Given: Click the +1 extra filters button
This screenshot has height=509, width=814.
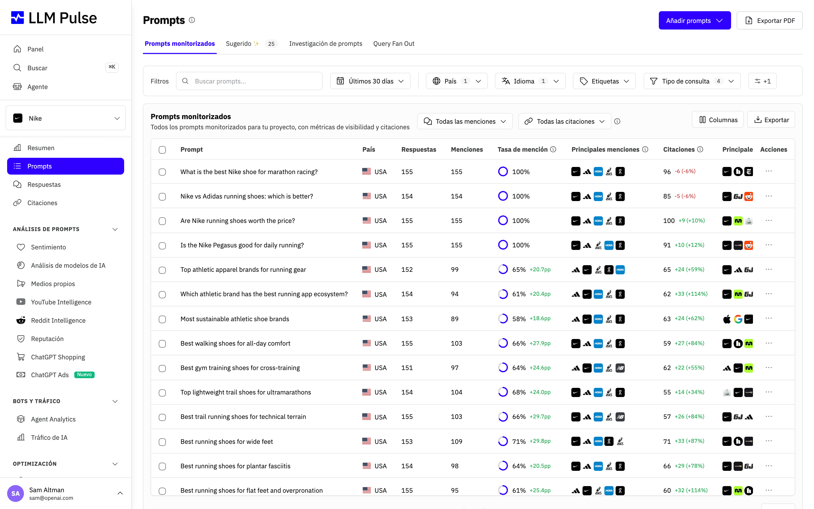Looking at the screenshot, I should click(x=762, y=81).
